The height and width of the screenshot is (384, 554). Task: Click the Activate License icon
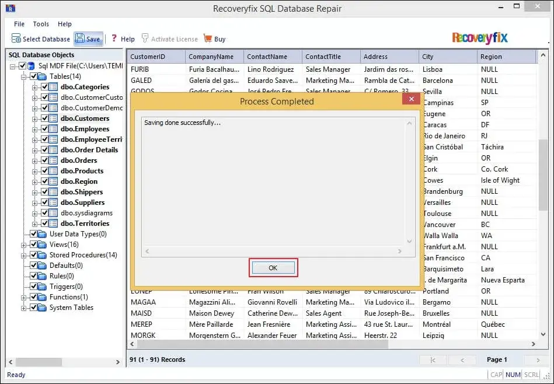[x=145, y=38]
